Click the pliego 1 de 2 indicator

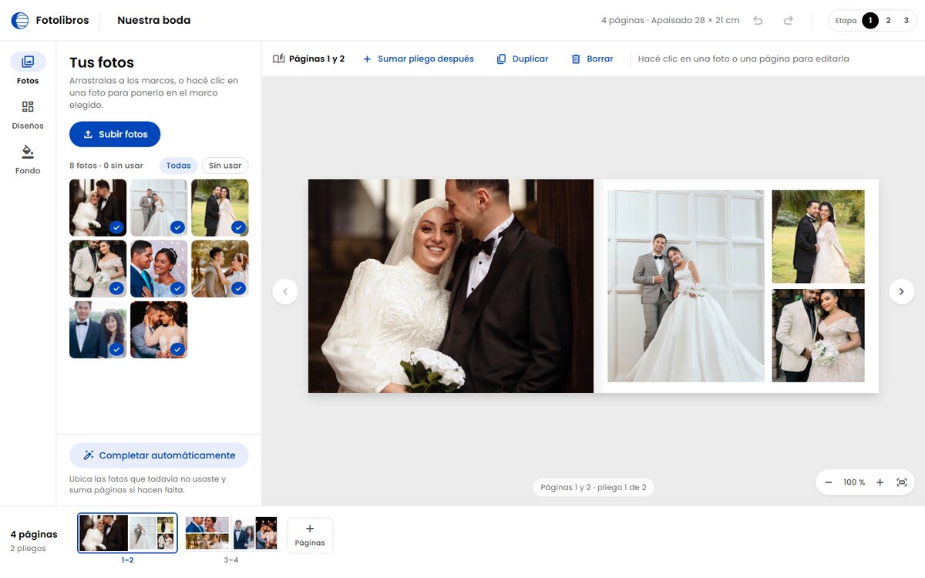594,487
